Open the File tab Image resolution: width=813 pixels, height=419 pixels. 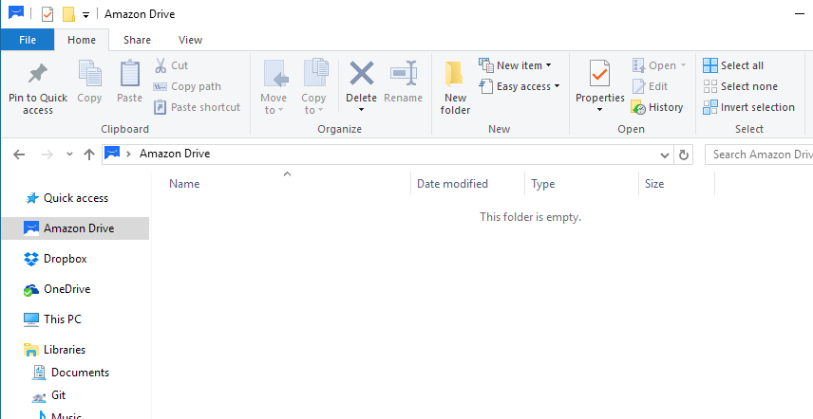[28, 40]
